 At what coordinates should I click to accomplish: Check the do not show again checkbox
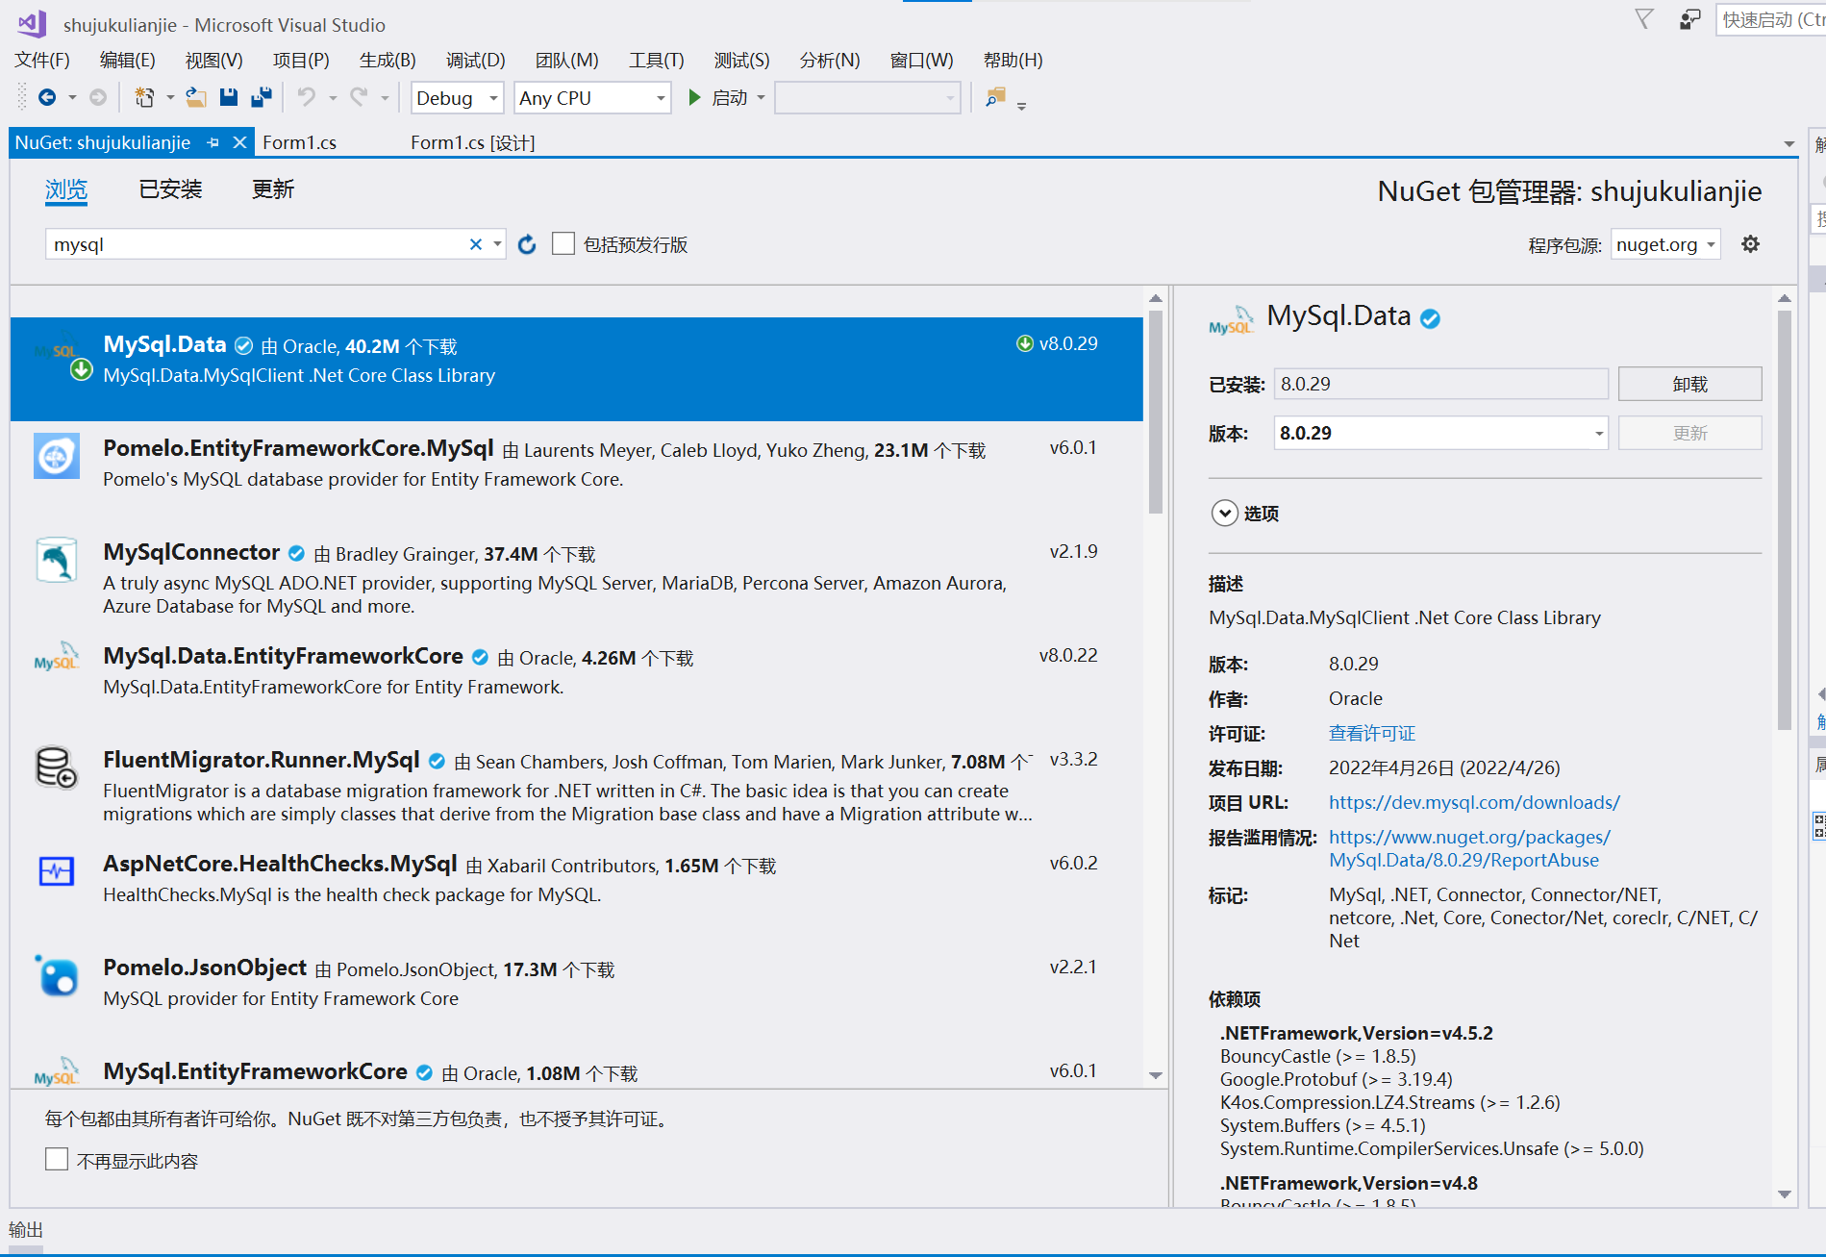(x=57, y=1160)
